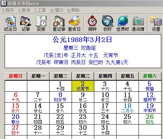The image size is (163, 139).
Task: Select March 29 (十二)
Action: (x=61, y=130)
